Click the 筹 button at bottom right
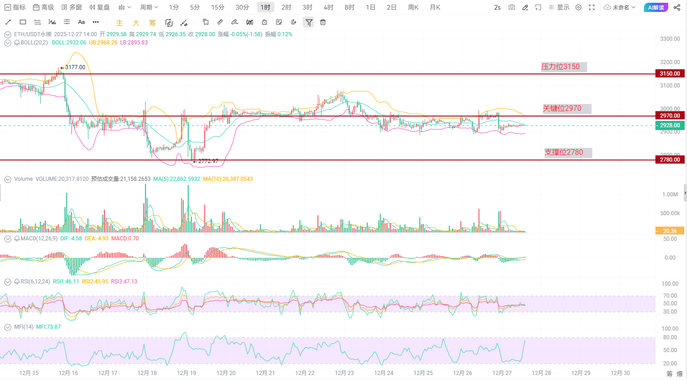The width and height of the screenshot is (687, 380). click(x=670, y=374)
